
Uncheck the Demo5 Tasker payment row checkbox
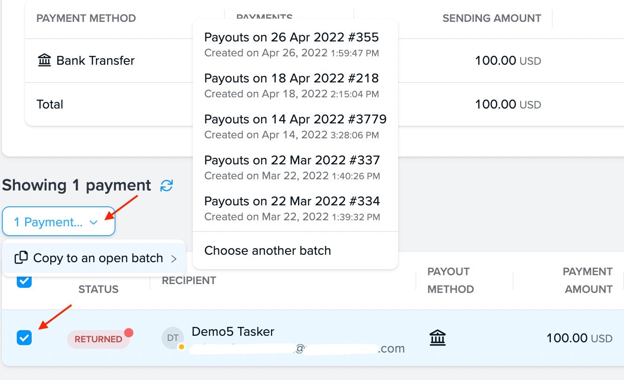pyautogui.click(x=24, y=339)
